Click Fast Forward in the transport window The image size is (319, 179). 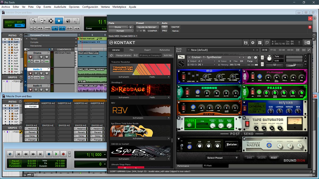click(x=33, y=154)
